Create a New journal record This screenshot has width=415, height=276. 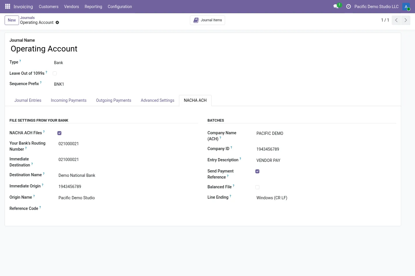click(x=12, y=20)
